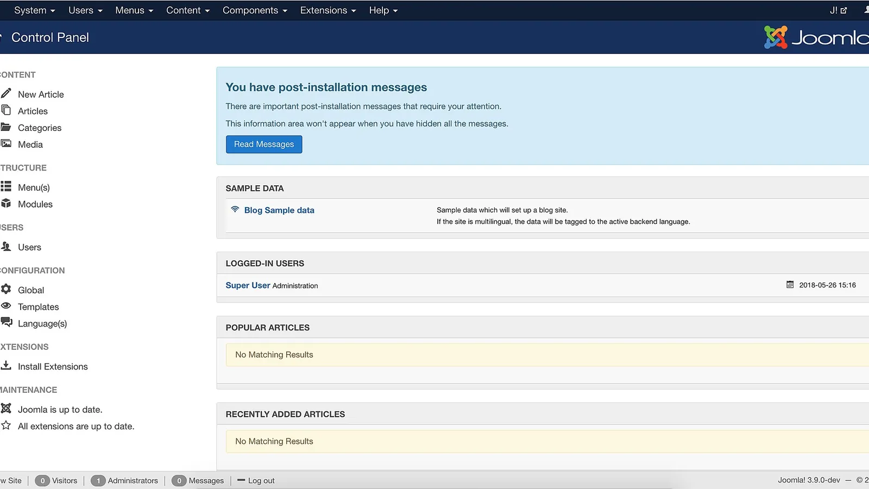Click the gear icon beside Global
The height and width of the screenshot is (489, 869).
click(6, 289)
